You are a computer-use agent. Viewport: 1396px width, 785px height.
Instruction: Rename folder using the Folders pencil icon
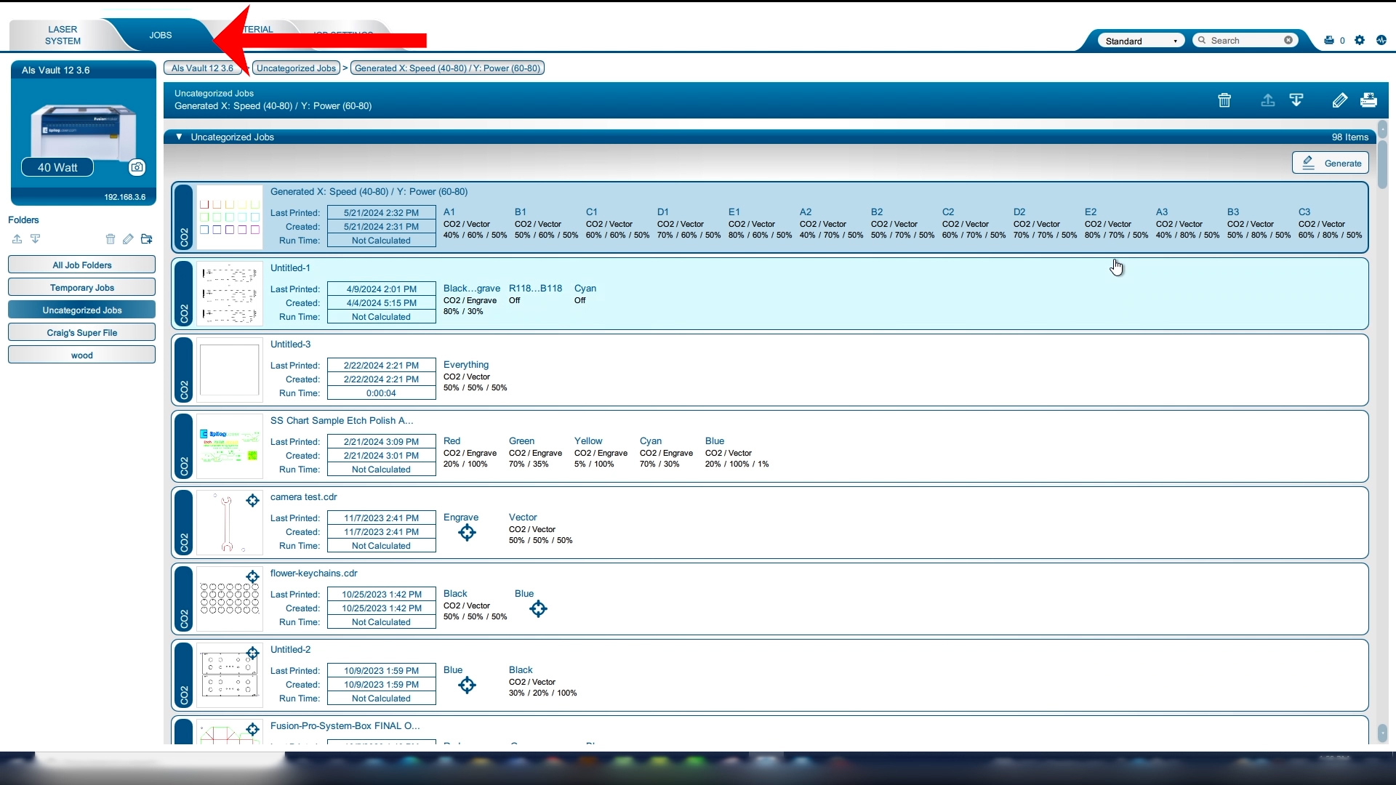[128, 239]
